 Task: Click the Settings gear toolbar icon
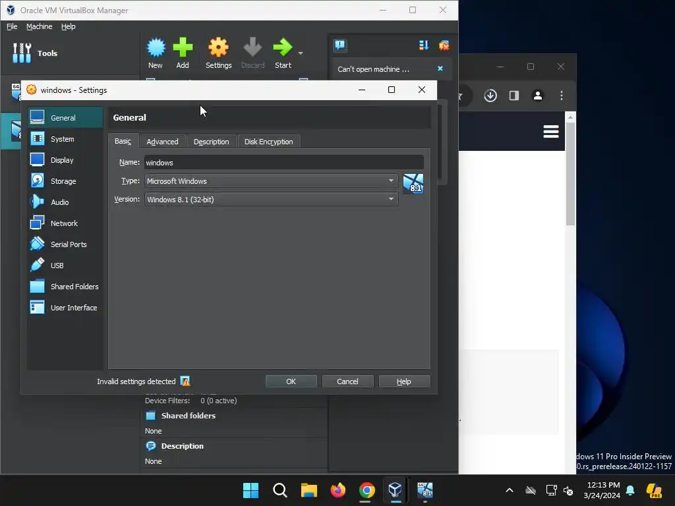218,53
